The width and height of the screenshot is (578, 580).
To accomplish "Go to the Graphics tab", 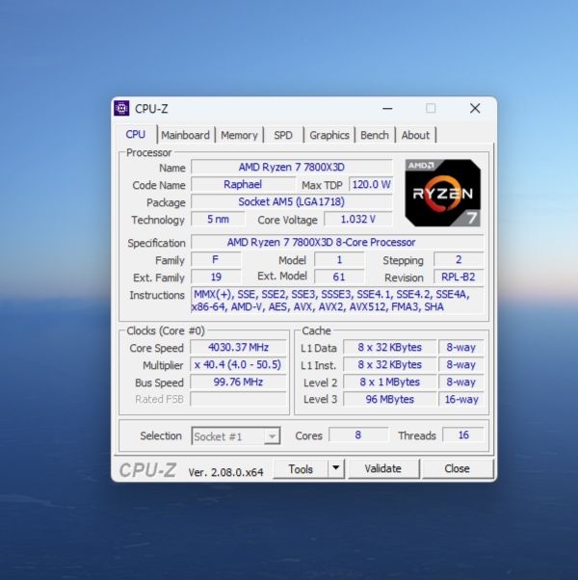I will [x=329, y=136].
